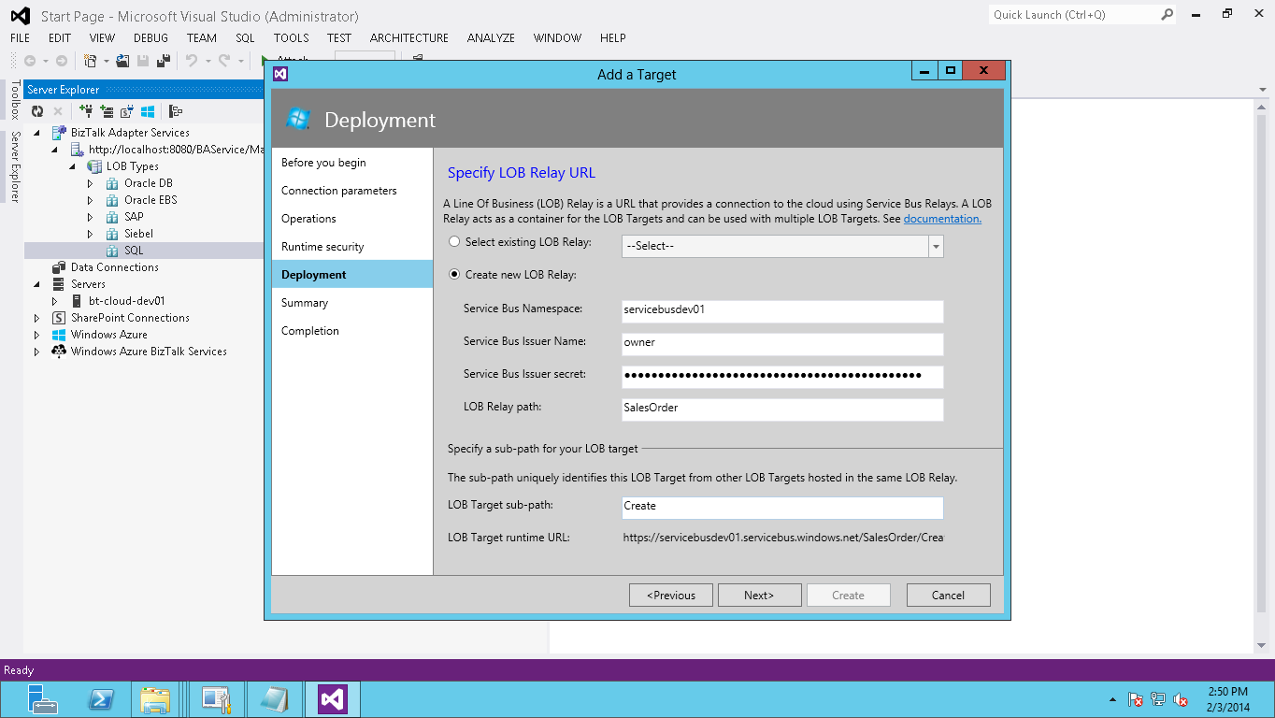Expand the Oracle DB node
The height and width of the screenshot is (718, 1275).
point(91,183)
